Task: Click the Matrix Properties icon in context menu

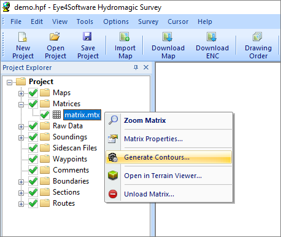Action: (x=113, y=139)
